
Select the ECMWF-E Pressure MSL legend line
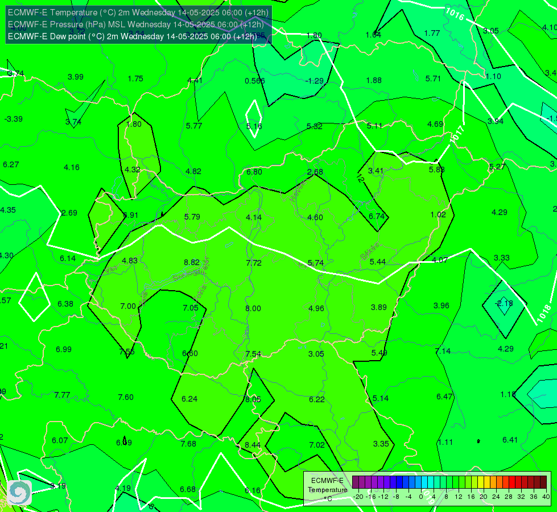136,24
